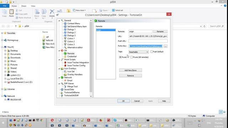Open Help for settings dialog
Image resolution: width=228 pixels, height=128 pixels.
[x=164, y=101]
